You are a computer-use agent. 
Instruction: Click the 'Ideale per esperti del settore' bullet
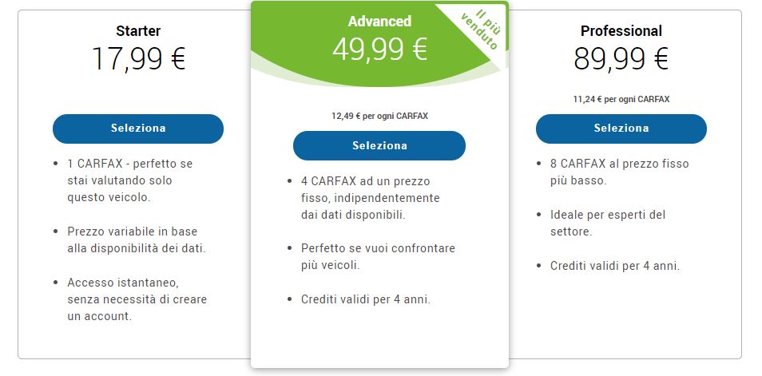point(608,223)
